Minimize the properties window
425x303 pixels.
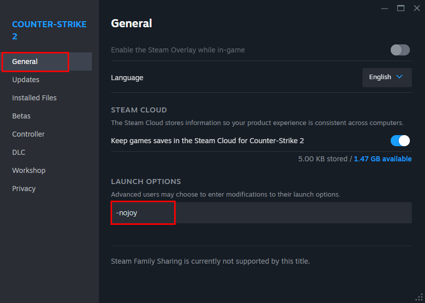click(385, 8)
